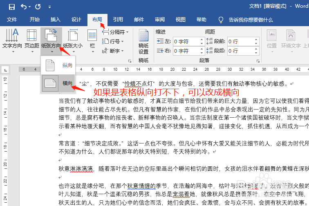
Task: Decrease 段前 spacing with down arrow
Action: [x=256, y=44]
